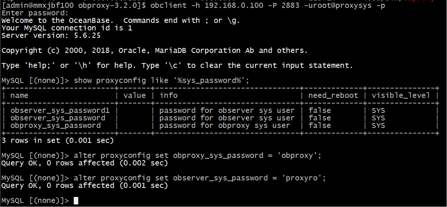The height and width of the screenshot is (207, 447).
Task: Click the "3 rows in set" result line
Action: [57, 140]
